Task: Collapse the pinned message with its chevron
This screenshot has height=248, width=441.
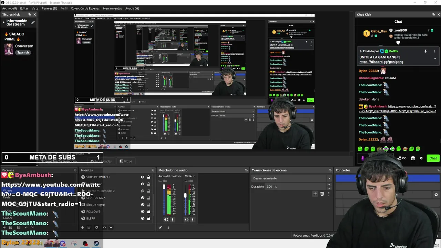Action: [x=435, y=59]
